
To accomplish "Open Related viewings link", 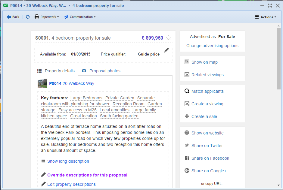I will pos(207,75).
